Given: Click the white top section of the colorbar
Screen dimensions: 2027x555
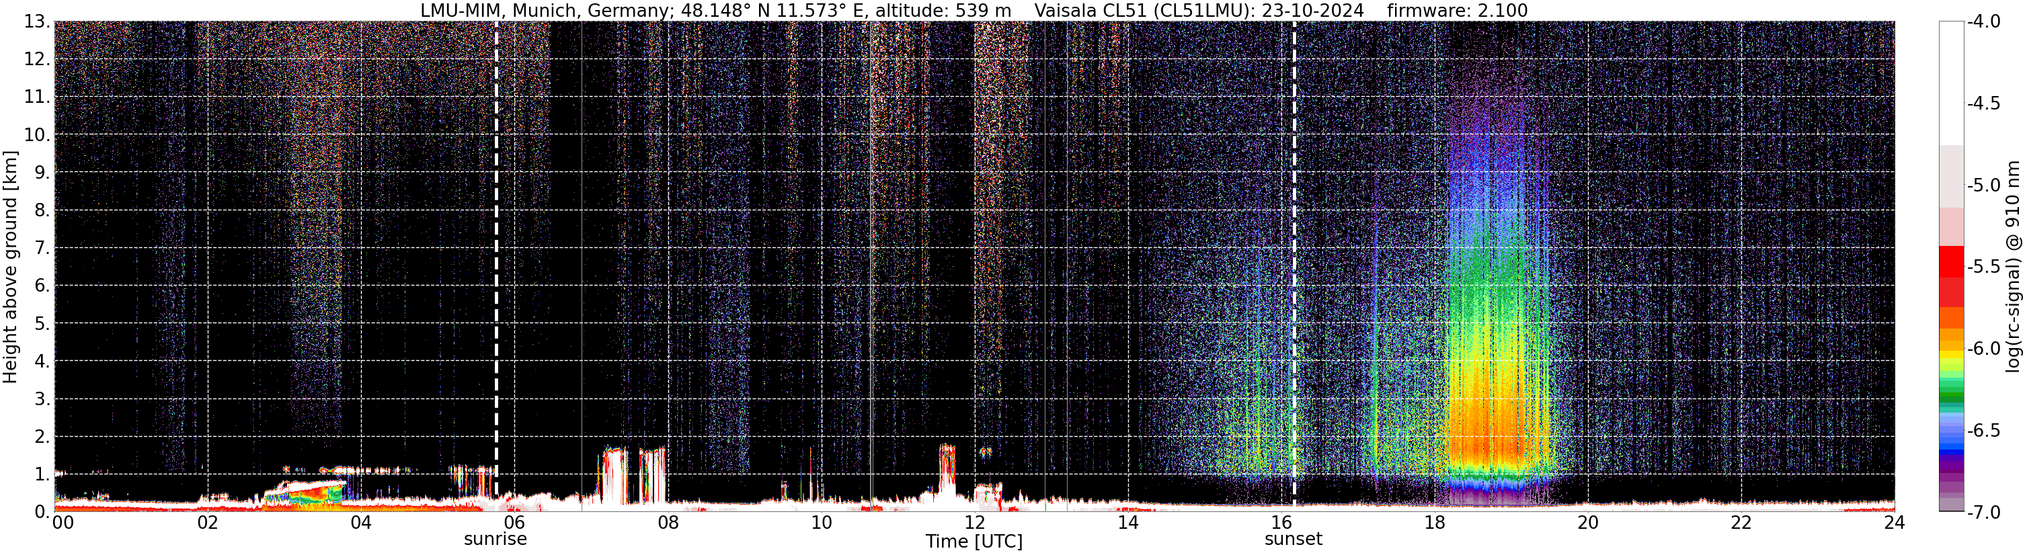Looking at the screenshot, I should click(x=1952, y=83).
